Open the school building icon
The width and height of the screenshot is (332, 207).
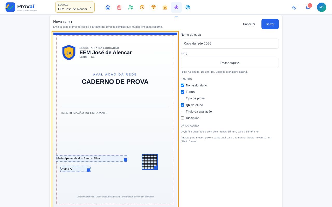click(154, 7)
